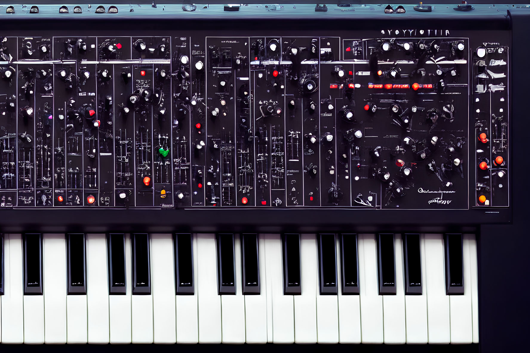The width and height of the screenshot is (530, 353).
Task: Click the red-capped knob in top-left panel row
Action: (x=119, y=46)
